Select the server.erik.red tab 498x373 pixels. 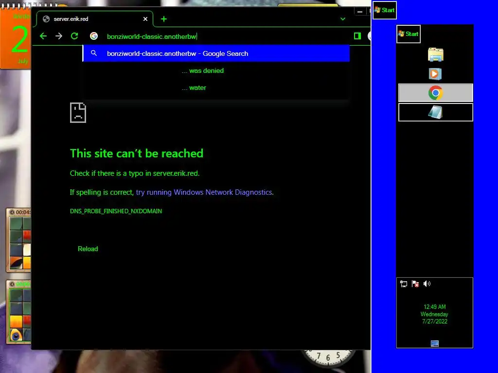coord(95,19)
